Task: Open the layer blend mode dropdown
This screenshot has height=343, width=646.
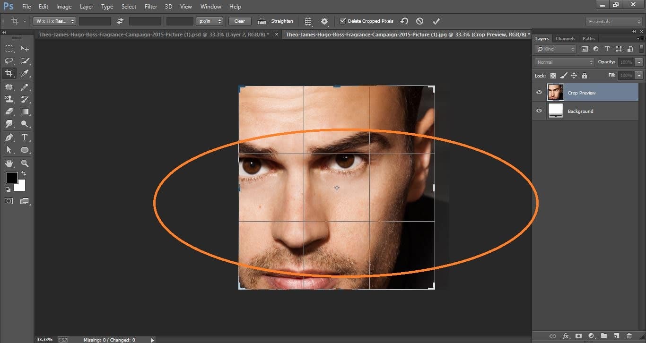Action: 564,61
